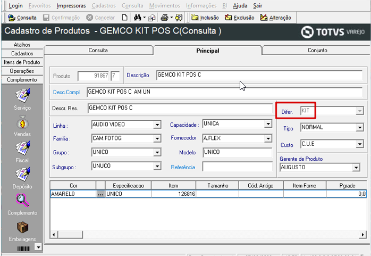The height and width of the screenshot is (256, 371).
Task: Click the Descr. Res. input field
Action: pyautogui.click(x=180, y=108)
